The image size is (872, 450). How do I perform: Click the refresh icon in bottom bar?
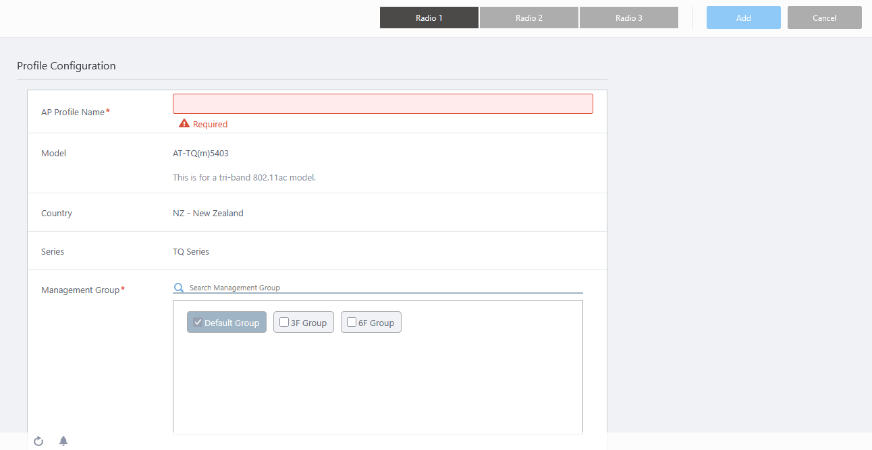pyautogui.click(x=38, y=441)
